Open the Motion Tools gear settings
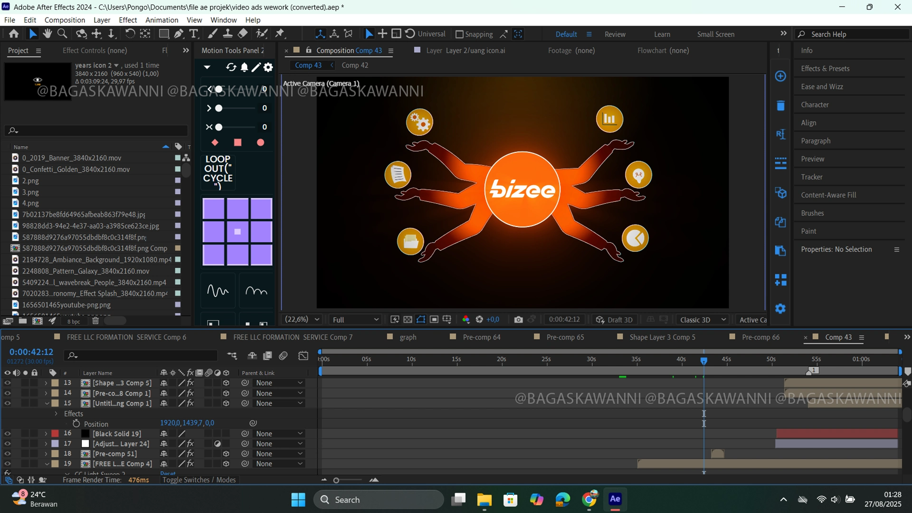 [268, 67]
